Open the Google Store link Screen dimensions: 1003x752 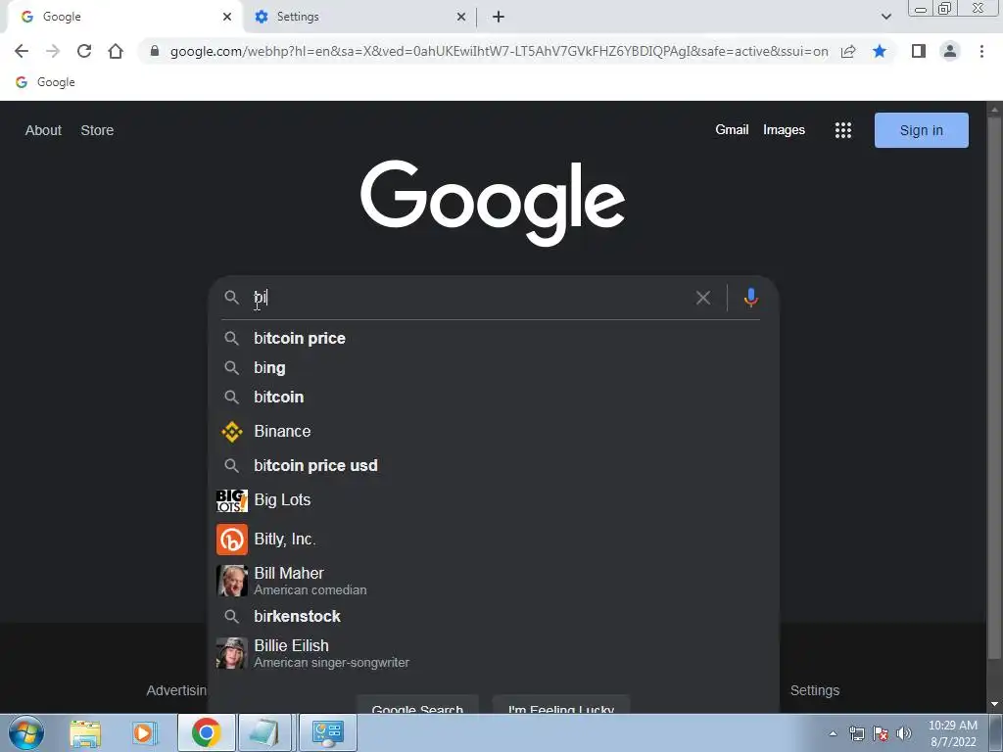(97, 130)
